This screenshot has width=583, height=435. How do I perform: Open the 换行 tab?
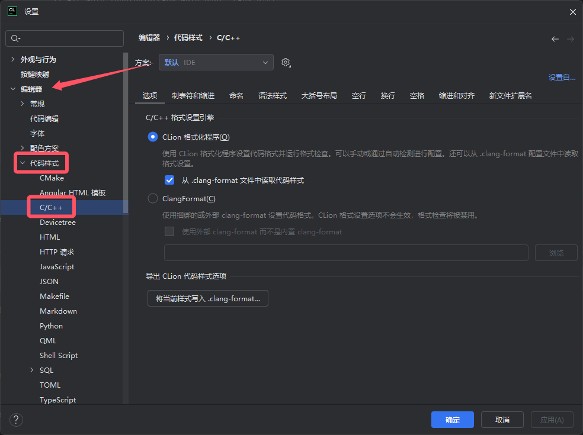[388, 96]
